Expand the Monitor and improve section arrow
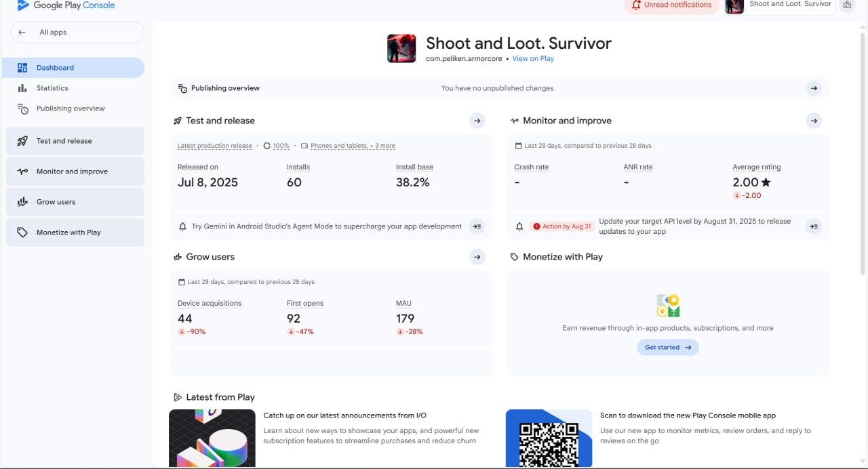 pos(814,120)
